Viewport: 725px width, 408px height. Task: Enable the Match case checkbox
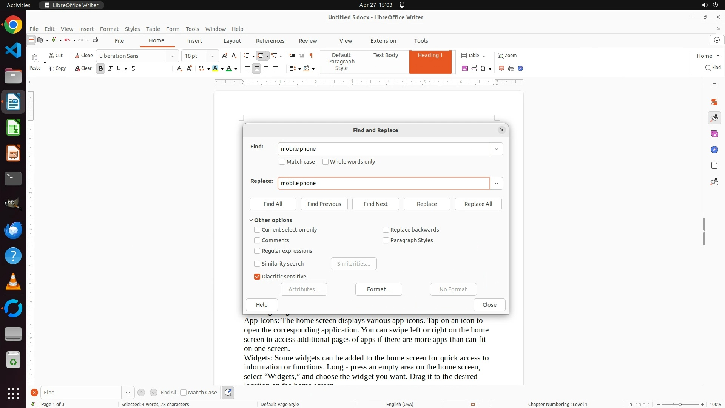click(x=282, y=162)
